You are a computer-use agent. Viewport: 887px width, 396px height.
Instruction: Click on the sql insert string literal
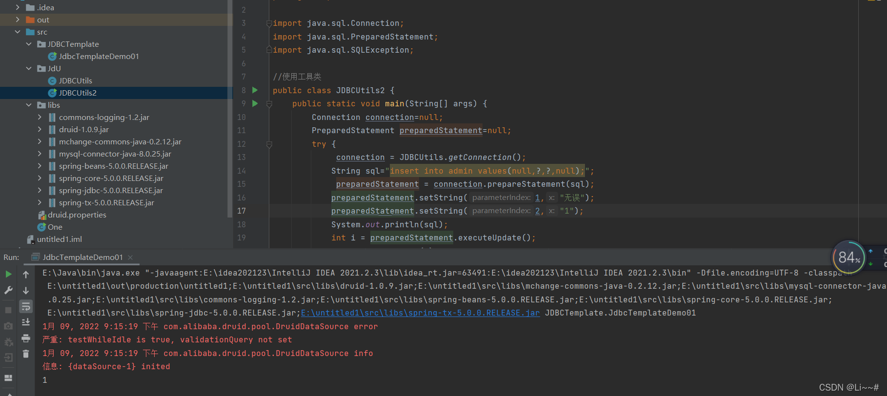(x=487, y=171)
